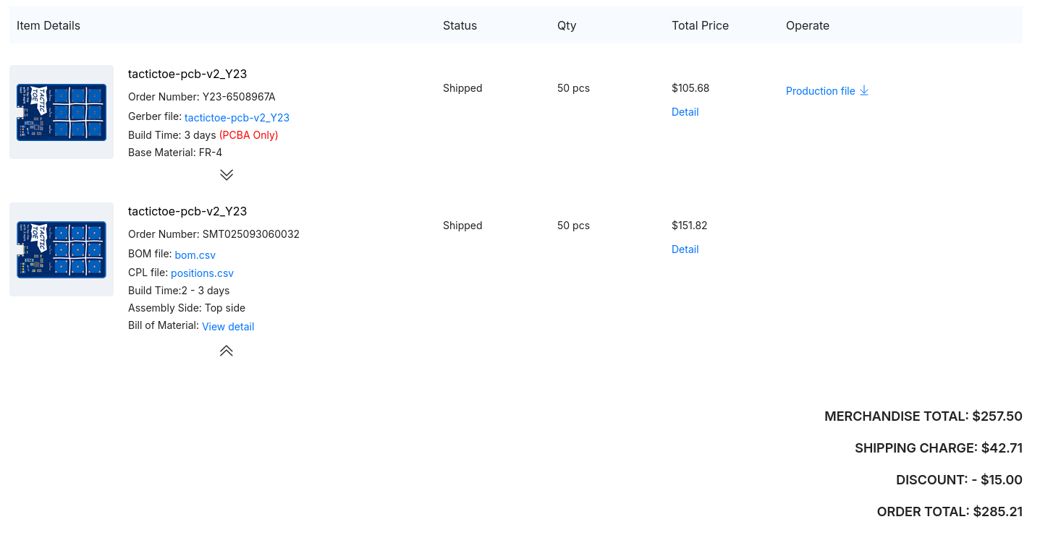Select the Status column header

point(460,25)
